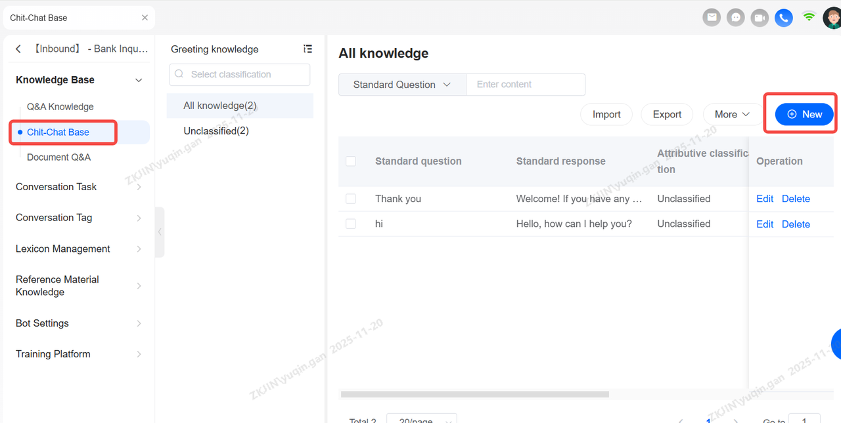841x423 pixels.
Task: Tick the select-all checkbox in table header
Action: (351, 161)
